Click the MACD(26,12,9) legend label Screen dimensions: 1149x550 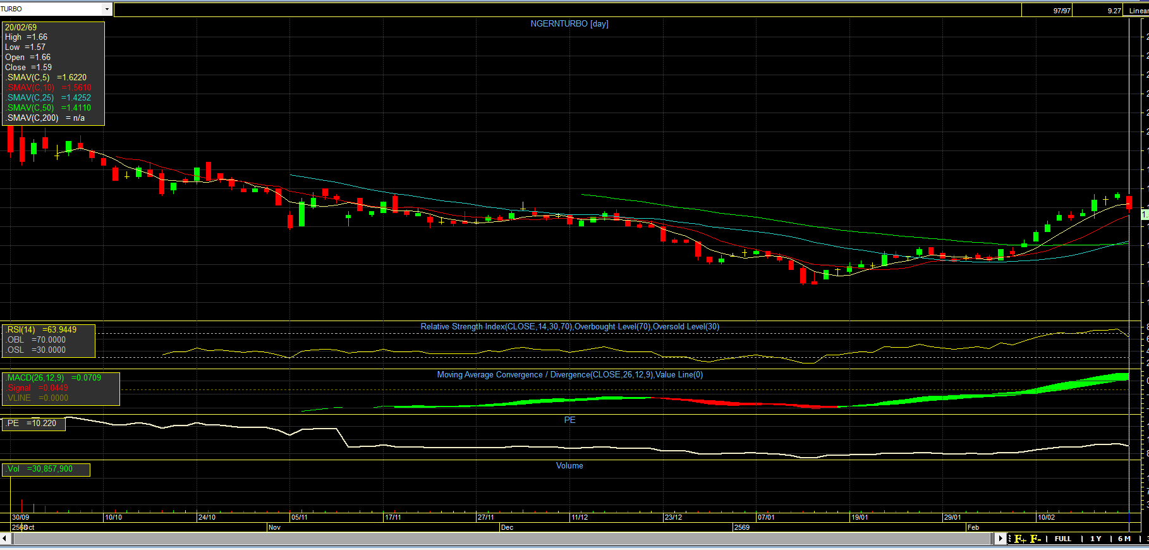coord(54,378)
